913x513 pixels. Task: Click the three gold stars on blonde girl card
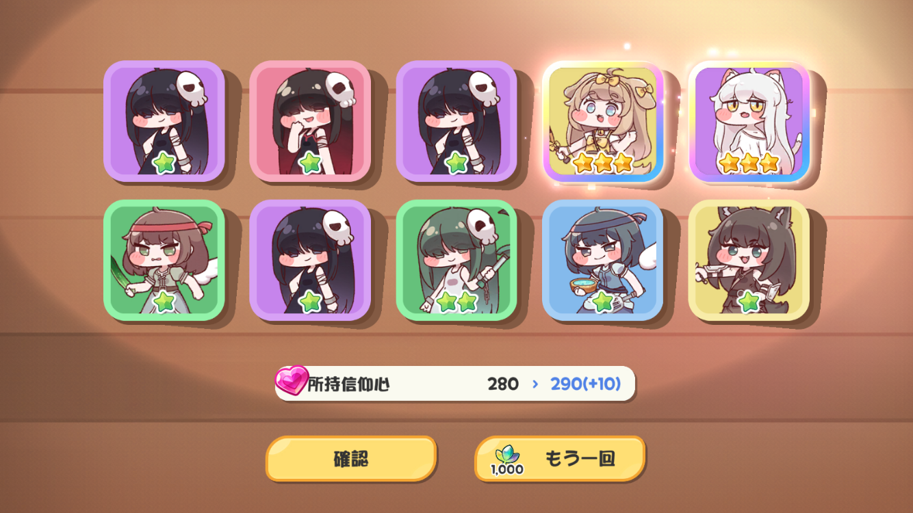(x=602, y=163)
